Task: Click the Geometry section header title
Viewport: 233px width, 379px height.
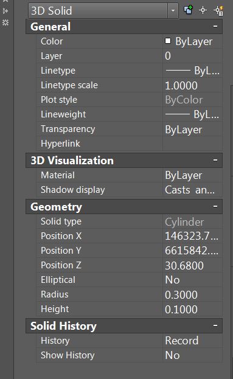Action: tap(57, 207)
